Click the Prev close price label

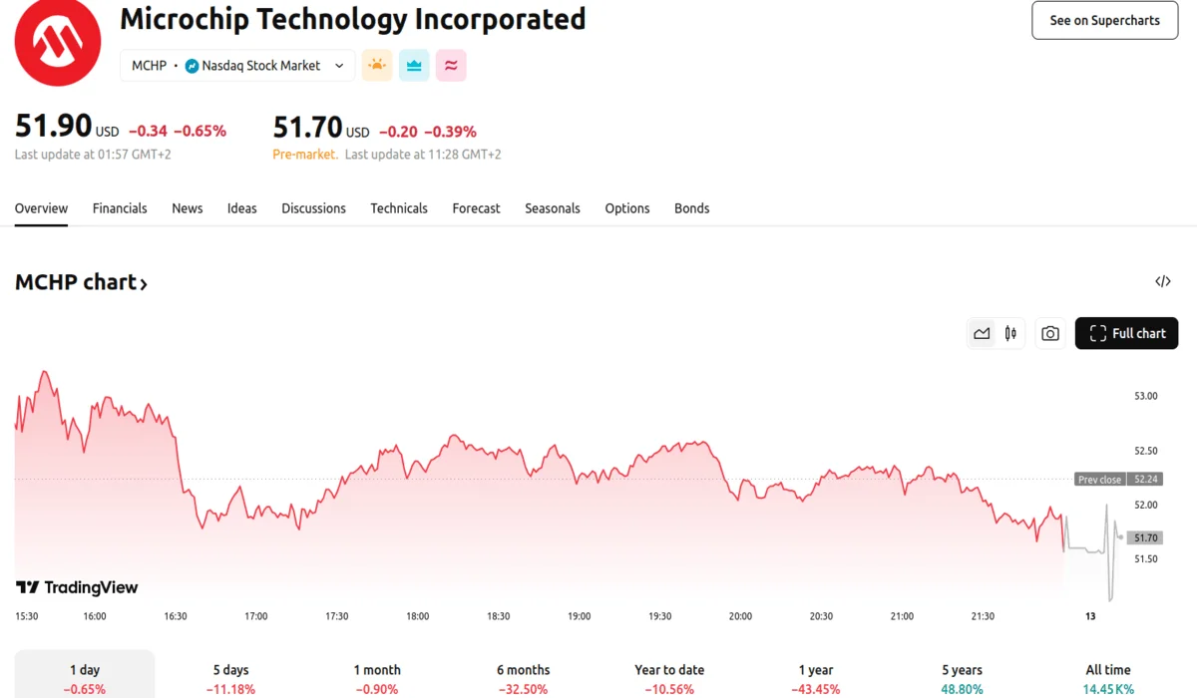(1098, 479)
